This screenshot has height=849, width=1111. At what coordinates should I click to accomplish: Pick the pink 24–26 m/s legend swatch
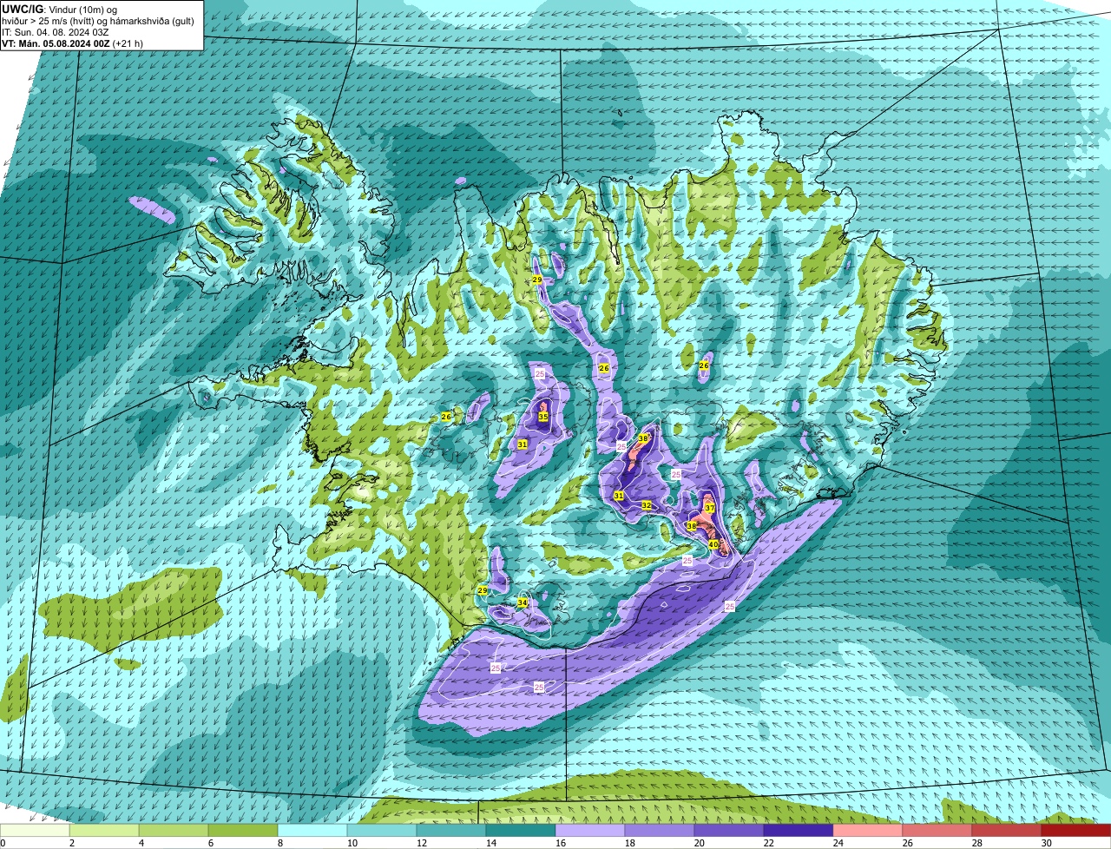tap(868, 831)
